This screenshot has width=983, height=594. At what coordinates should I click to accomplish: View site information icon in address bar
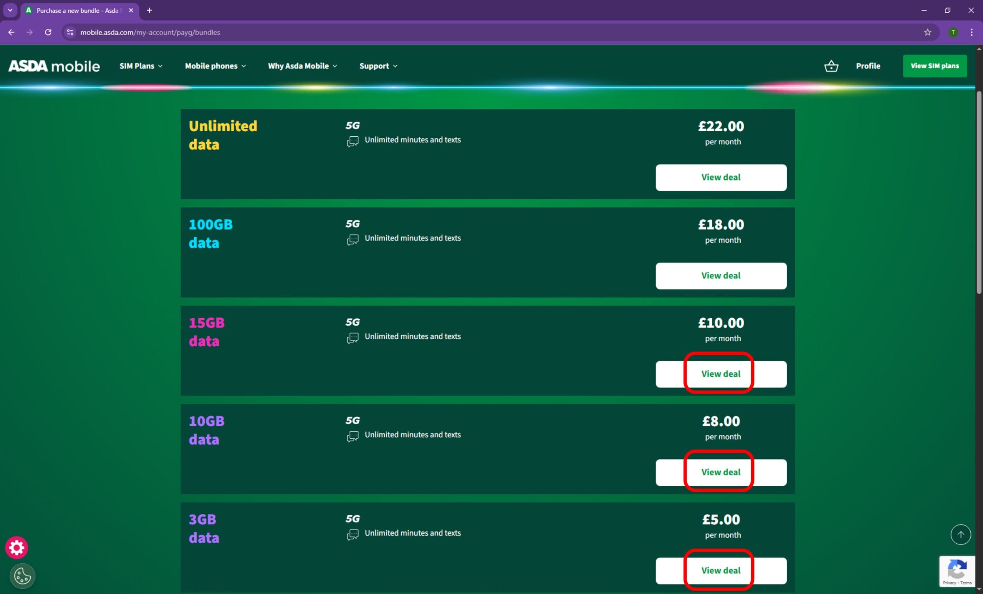[70, 32]
